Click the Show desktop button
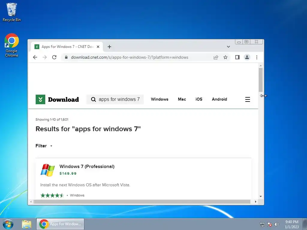Image resolution: width=307 pixels, height=230 pixels. 305,224
